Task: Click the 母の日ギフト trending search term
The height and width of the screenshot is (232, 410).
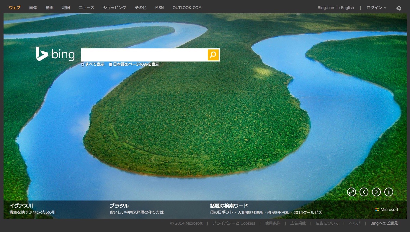Action: tap(220, 213)
